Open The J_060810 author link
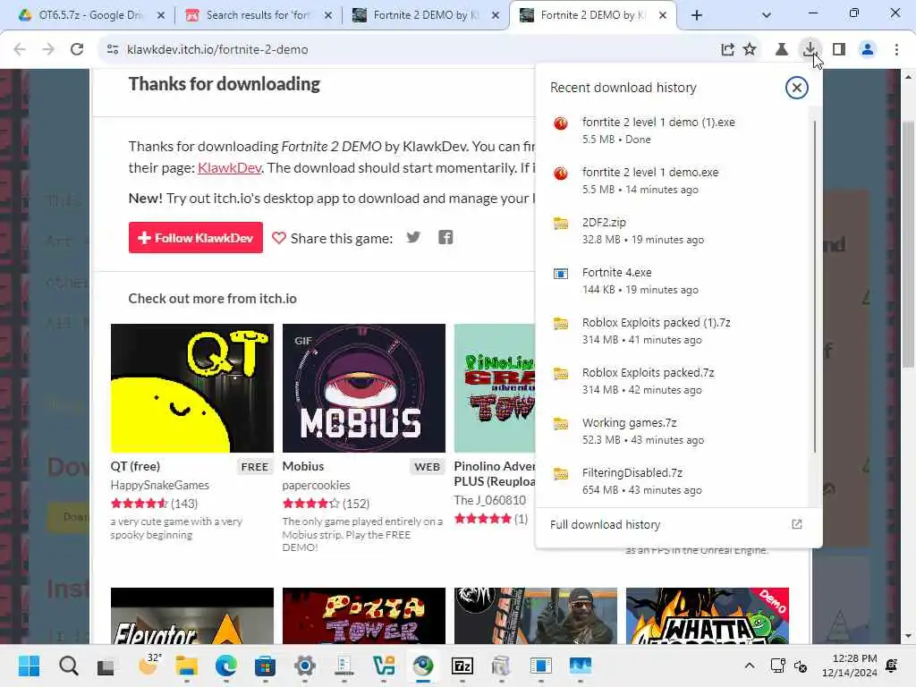 pyautogui.click(x=489, y=500)
